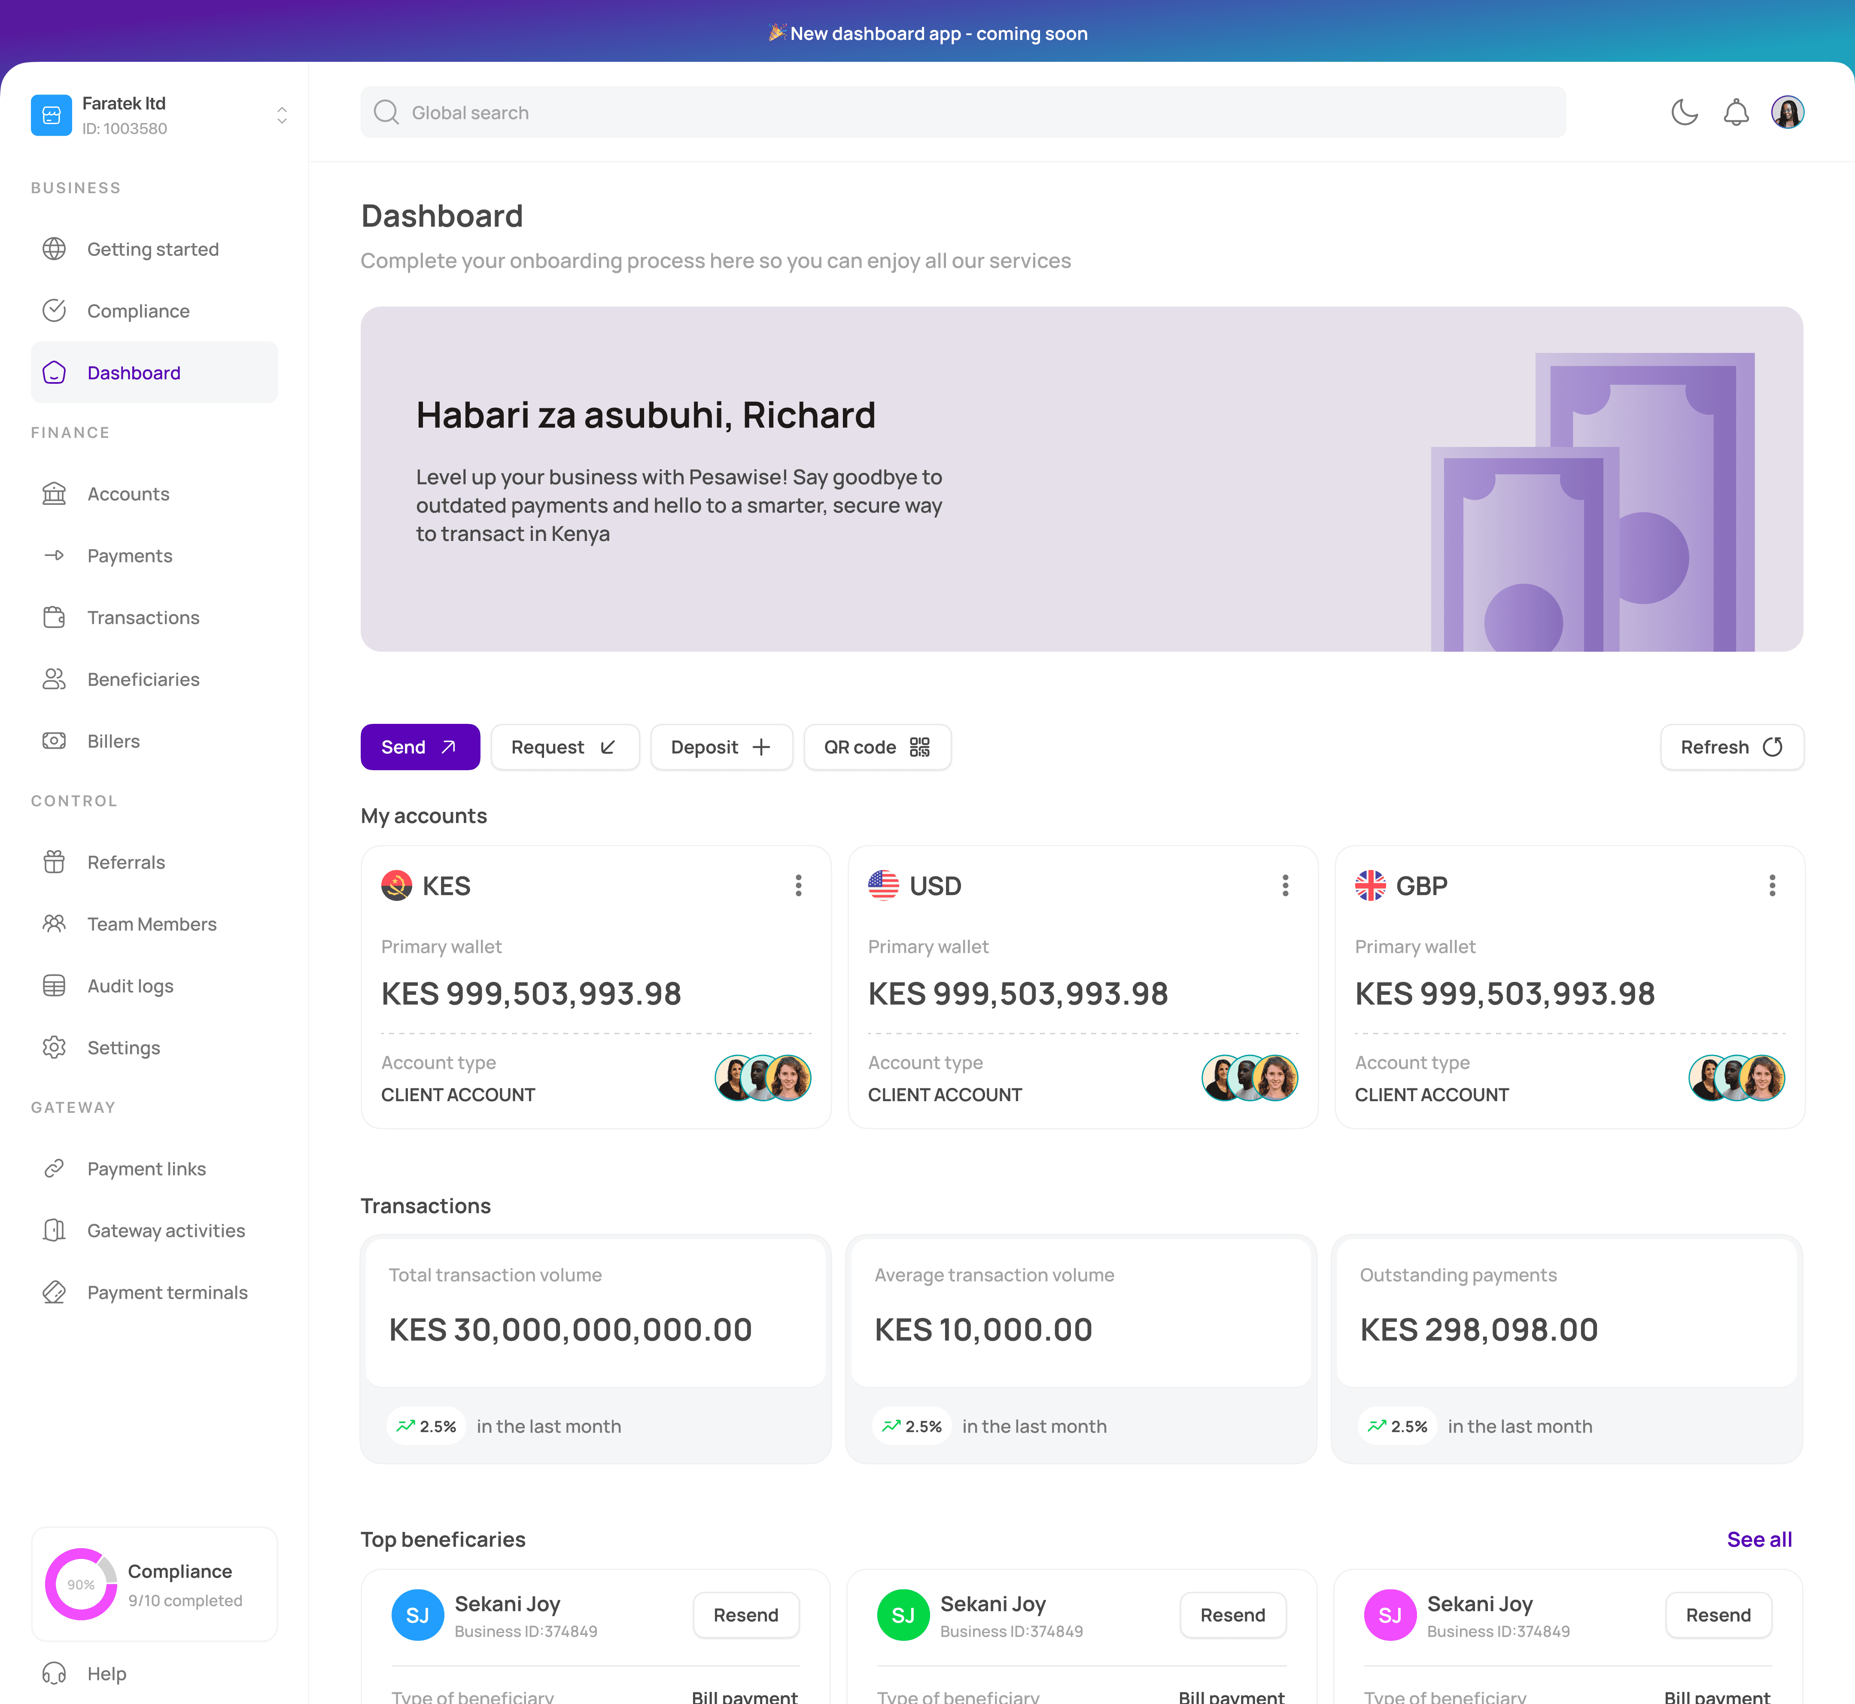The height and width of the screenshot is (1704, 1855).
Task: Open USD account options menu
Action: click(1285, 885)
